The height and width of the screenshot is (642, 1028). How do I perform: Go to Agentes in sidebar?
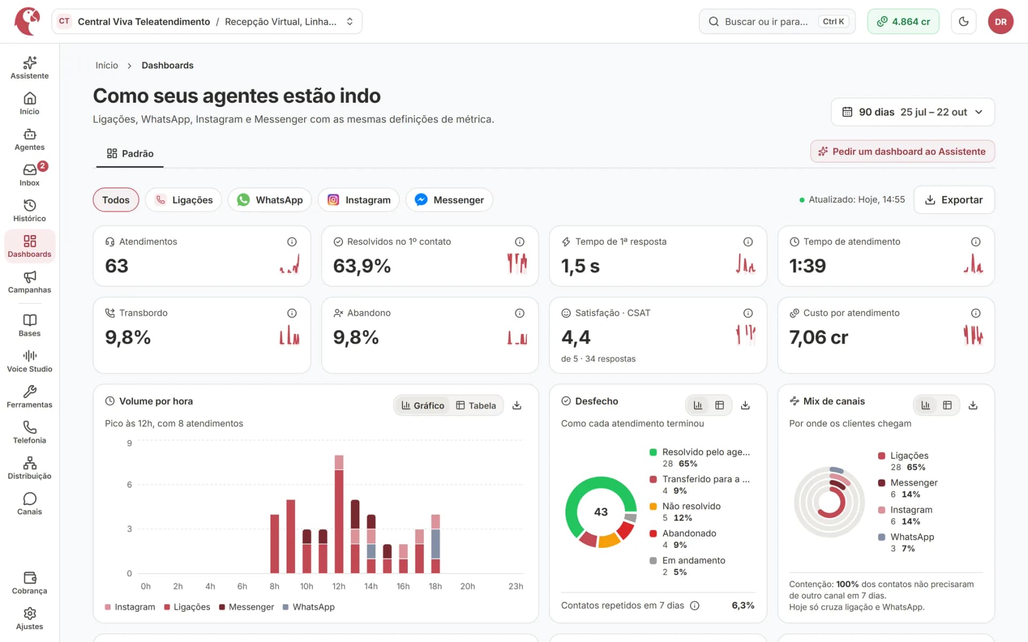click(29, 140)
